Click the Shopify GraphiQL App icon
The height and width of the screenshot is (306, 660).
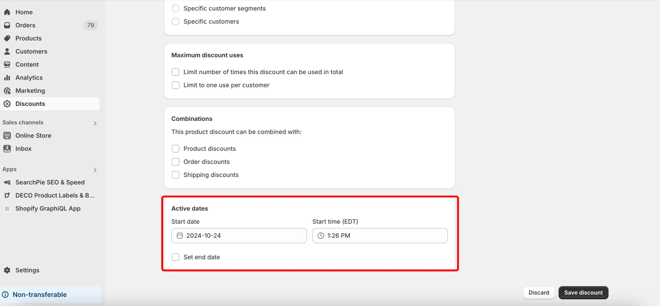click(7, 209)
